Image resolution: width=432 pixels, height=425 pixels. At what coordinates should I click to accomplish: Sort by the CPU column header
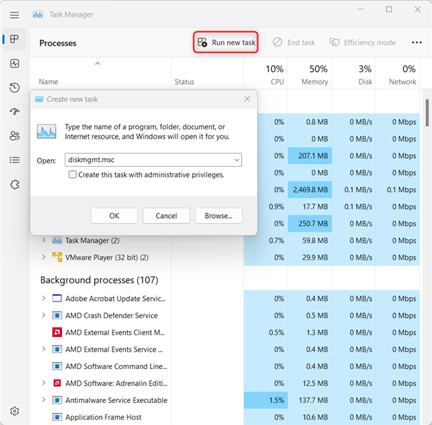tap(266, 74)
